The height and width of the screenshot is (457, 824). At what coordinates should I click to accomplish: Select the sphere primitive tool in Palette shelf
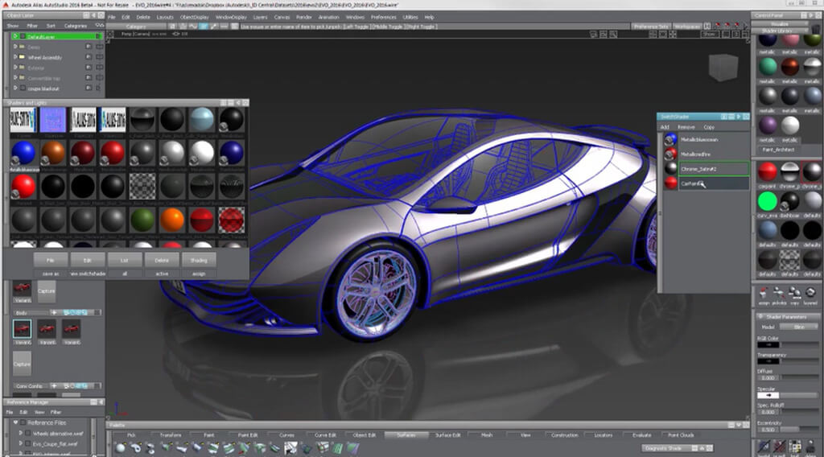(121, 447)
